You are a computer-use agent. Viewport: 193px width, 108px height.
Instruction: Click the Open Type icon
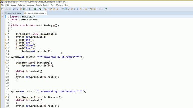tap(51, 9)
